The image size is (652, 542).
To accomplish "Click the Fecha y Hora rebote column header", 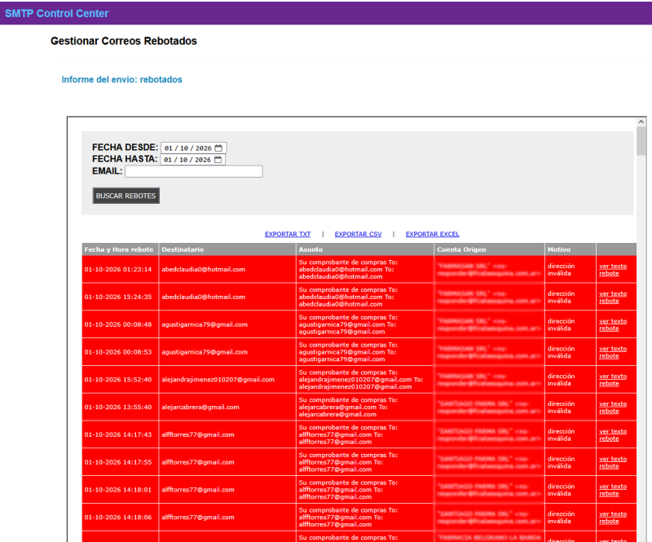I will (120, 249).
